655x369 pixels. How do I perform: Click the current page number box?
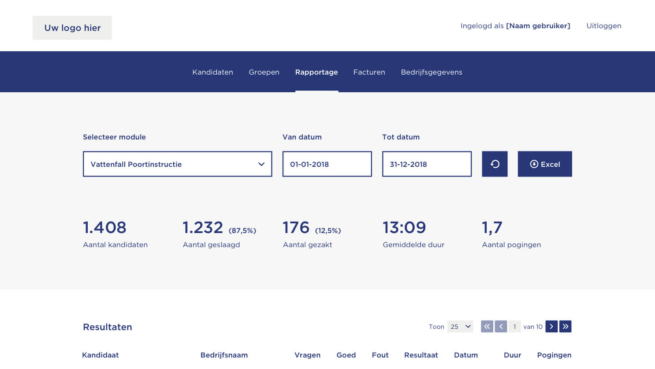pyautogui.click(x=514, y=327)
